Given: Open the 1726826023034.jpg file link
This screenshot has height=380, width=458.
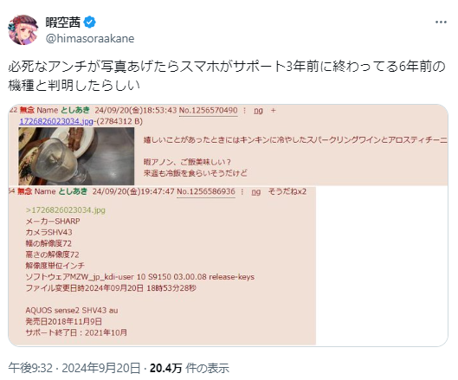Looking at the screenshot, I should click(56, 121).
